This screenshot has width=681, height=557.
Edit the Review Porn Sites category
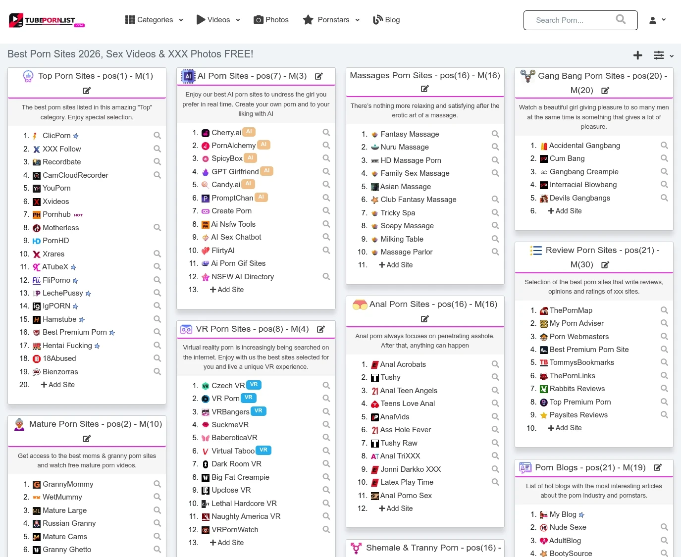[605, 265]
